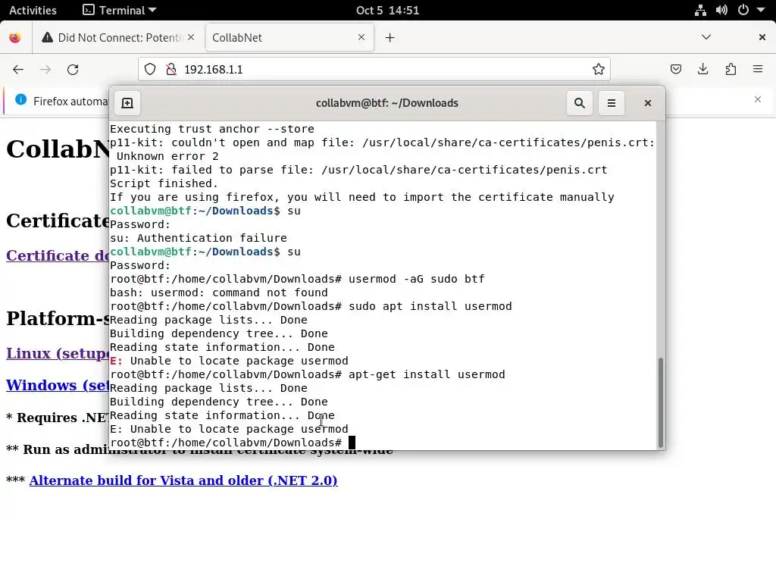Expand the Terminal app menu in top bar
Image resolution: width=776 pixels, height=582 pixels.
(x=119, y=10)
